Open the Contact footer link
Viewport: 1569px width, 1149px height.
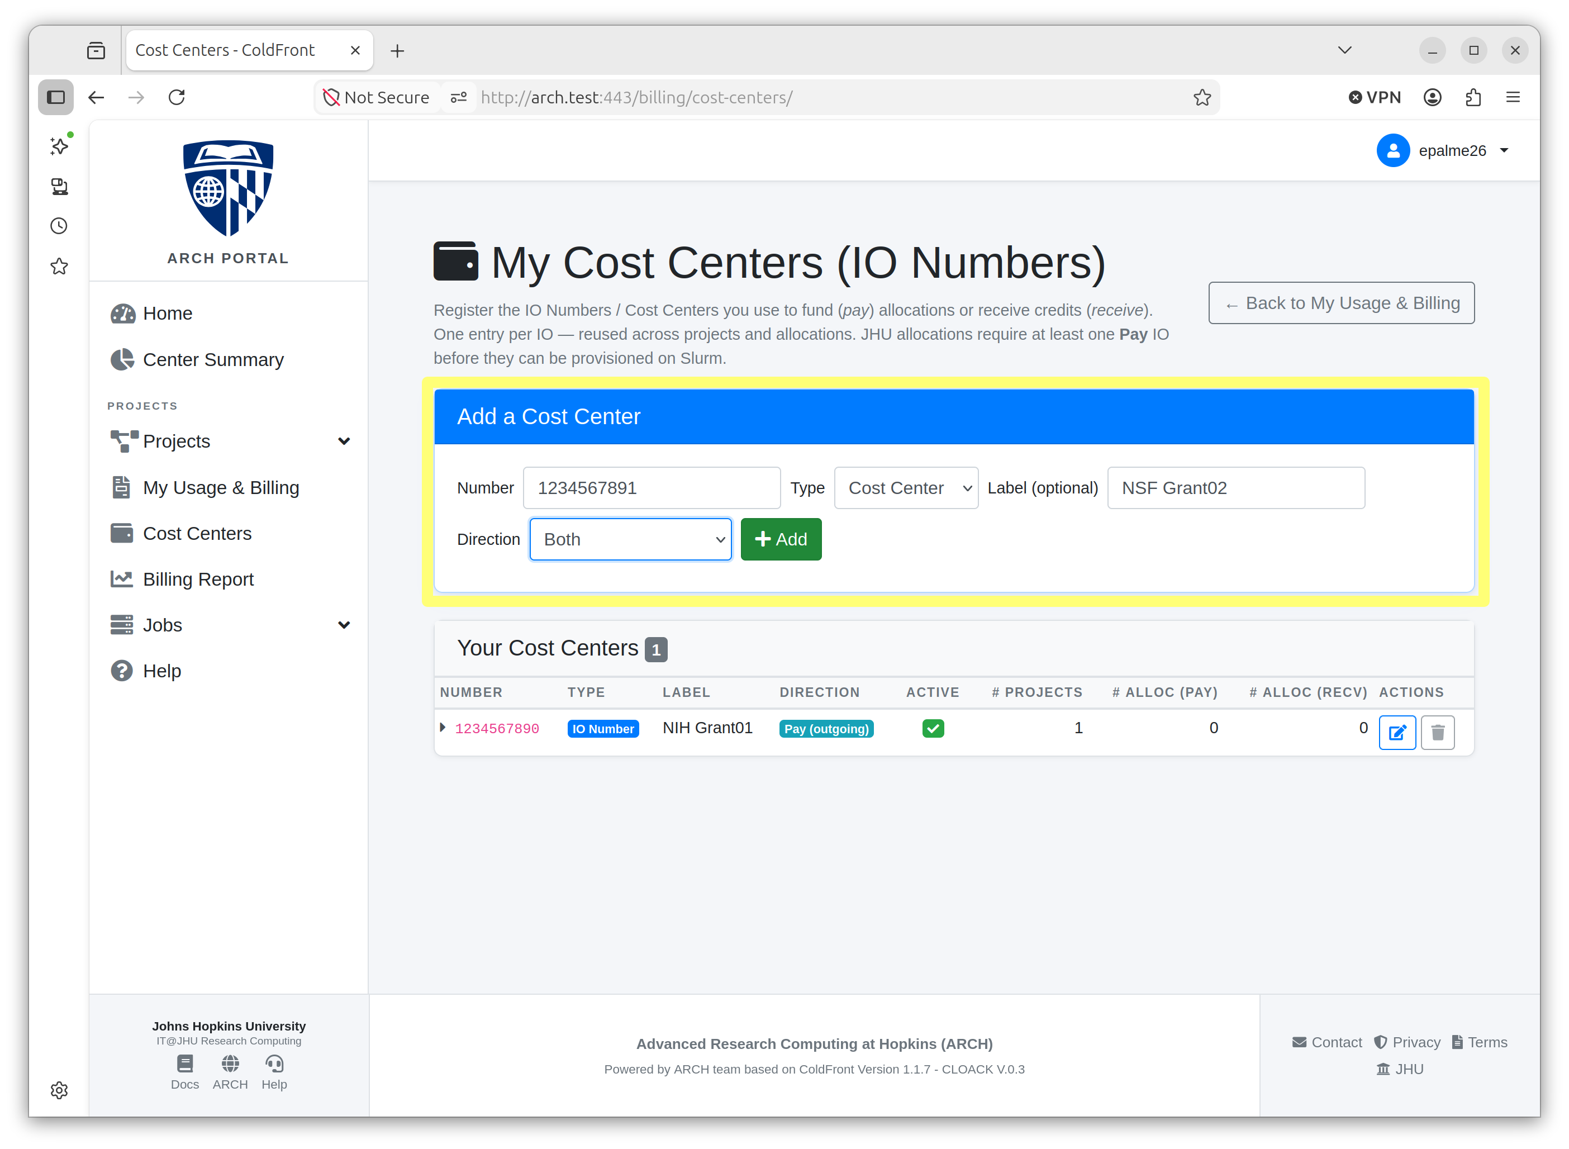click(x=1327, y=1042)
